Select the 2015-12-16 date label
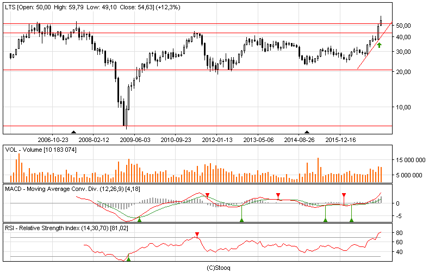This screenshot has width=435, height=272. click(x=341, y=140)
